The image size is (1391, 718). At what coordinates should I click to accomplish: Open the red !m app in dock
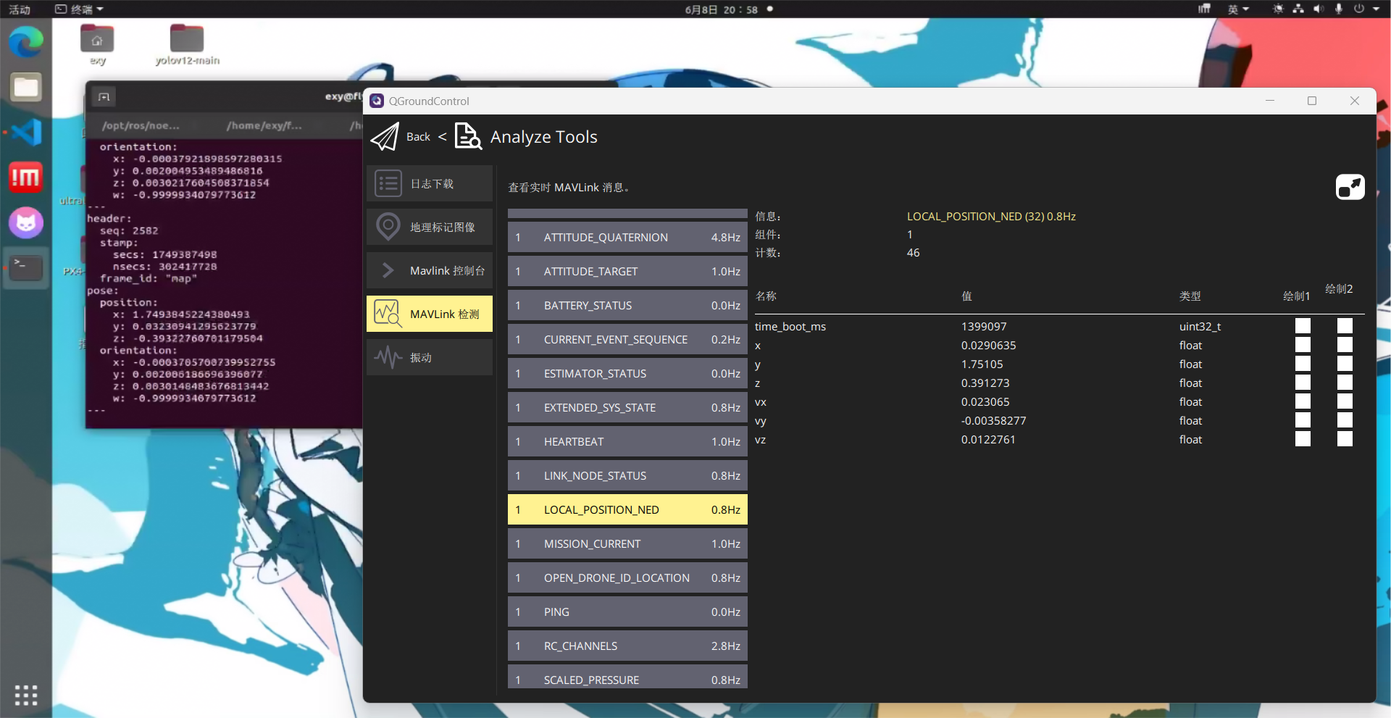[x=26, y=177]
